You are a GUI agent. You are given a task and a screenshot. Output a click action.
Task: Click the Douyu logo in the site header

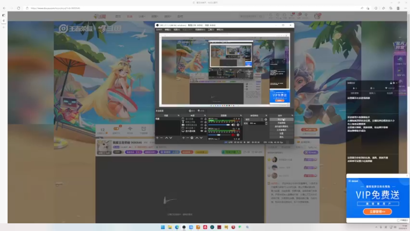click(x=100, y=16)
